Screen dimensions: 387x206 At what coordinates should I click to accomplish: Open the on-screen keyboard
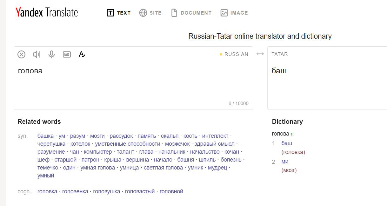[67, 55]
